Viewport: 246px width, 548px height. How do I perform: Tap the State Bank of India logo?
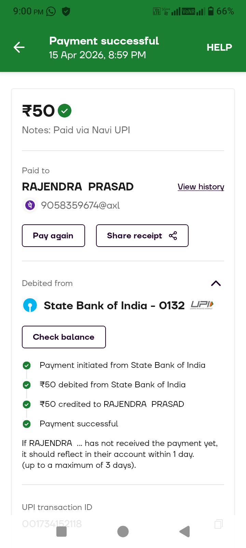coord(30,305)
